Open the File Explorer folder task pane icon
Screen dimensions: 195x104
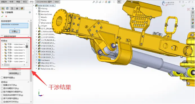(193, 16)
